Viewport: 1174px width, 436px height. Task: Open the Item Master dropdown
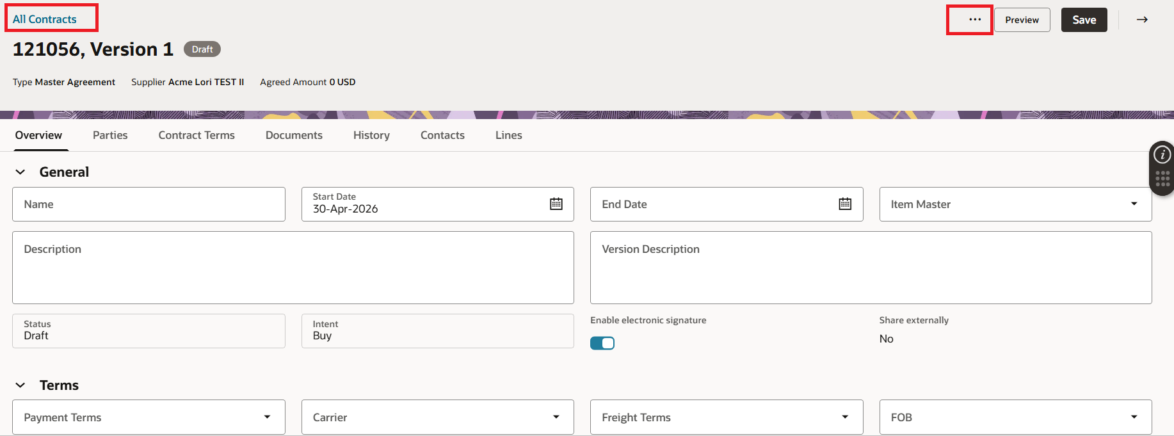point(1015,204)
